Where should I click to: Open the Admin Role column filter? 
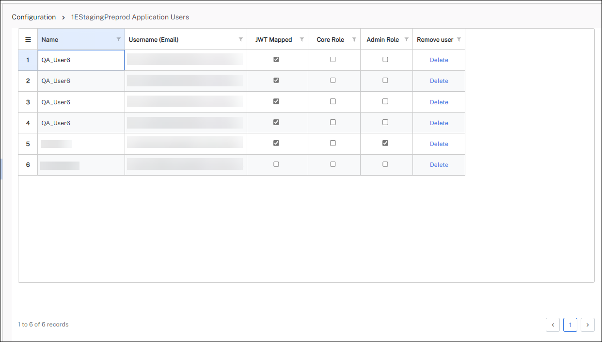tap(407, 39)
